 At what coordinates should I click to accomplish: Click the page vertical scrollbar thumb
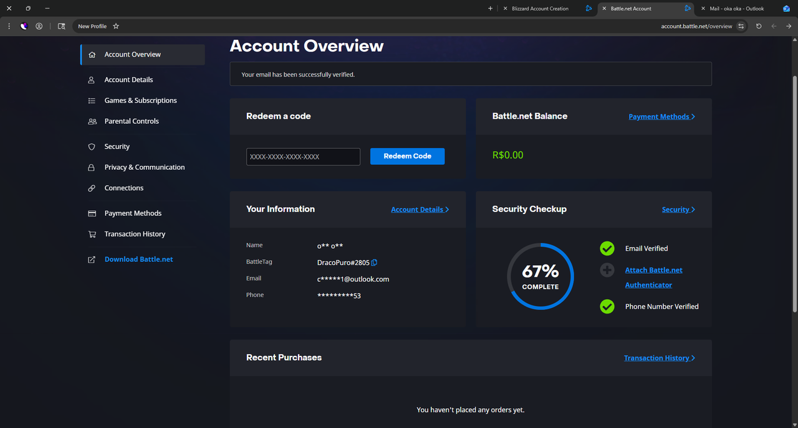(794, 193)
